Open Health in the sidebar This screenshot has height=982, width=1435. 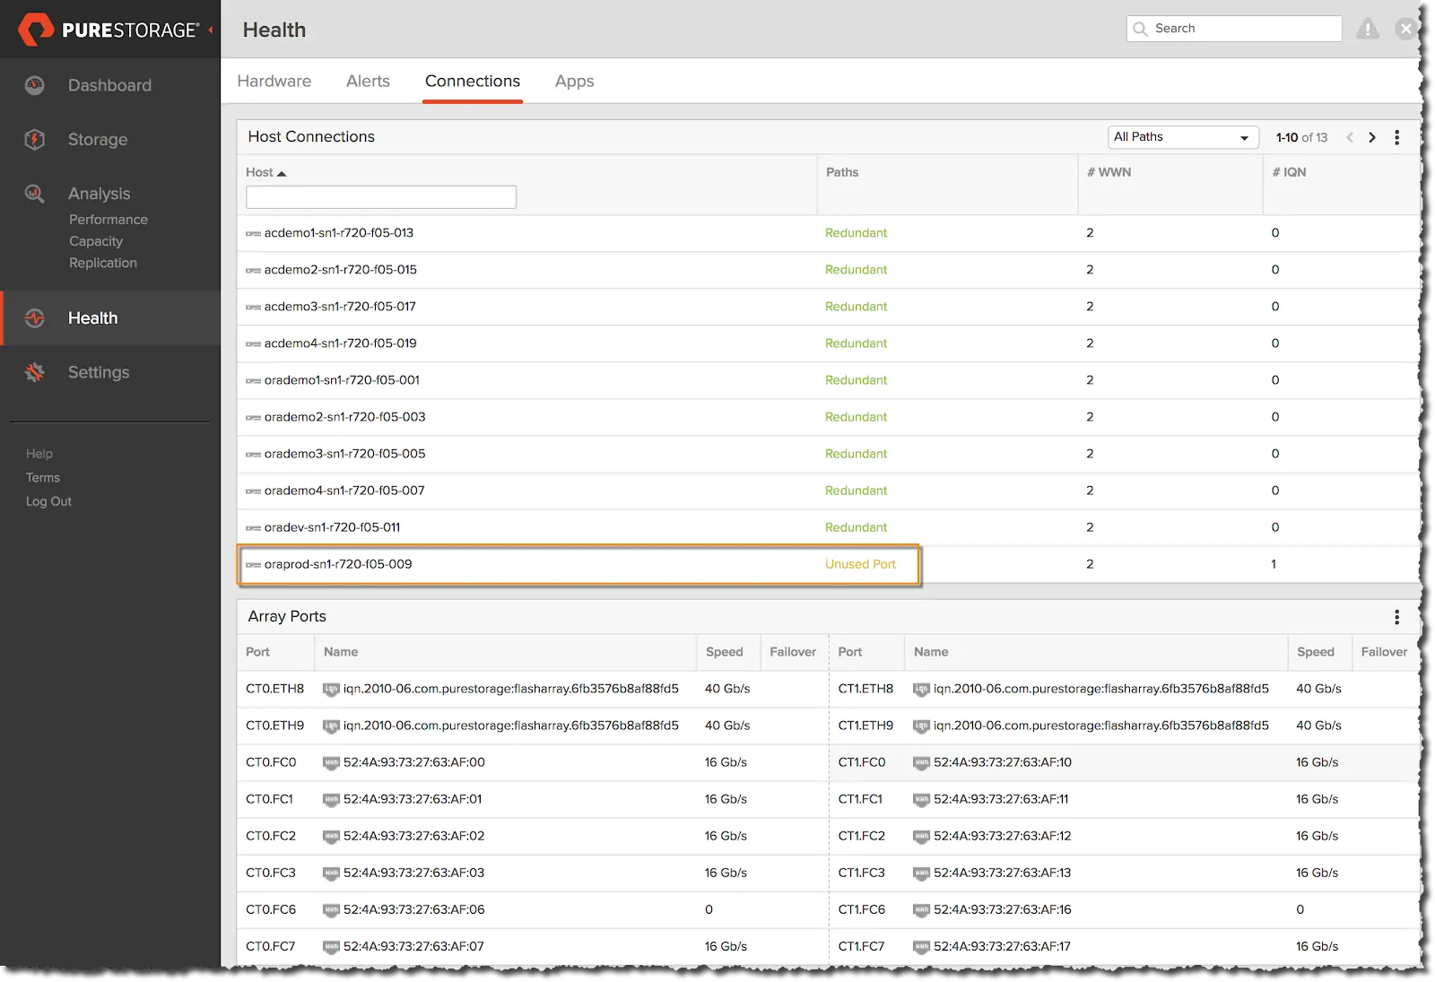click(93, 318)
